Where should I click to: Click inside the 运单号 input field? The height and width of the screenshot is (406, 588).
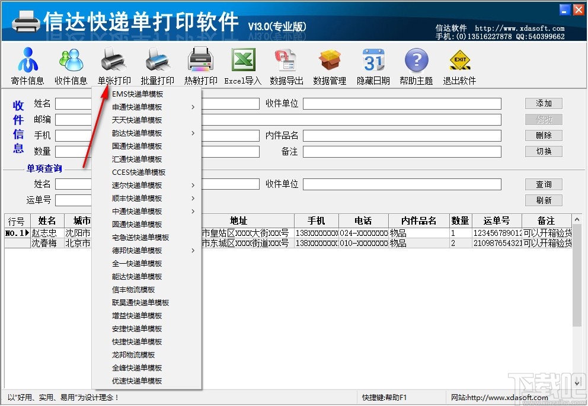73,200
